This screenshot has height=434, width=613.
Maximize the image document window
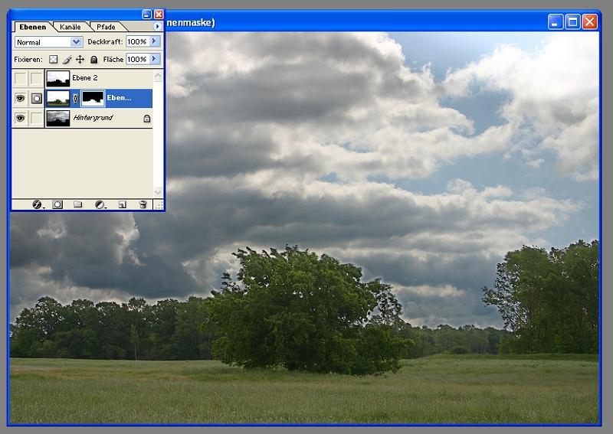pyautogui.click(x=572, y=21)
